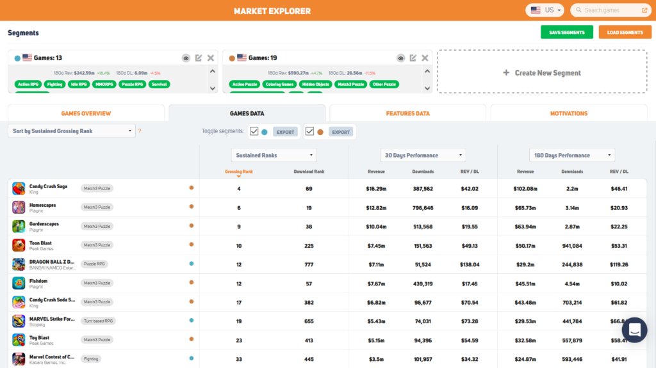Click the Action RPG tag

tap(28, 84)
